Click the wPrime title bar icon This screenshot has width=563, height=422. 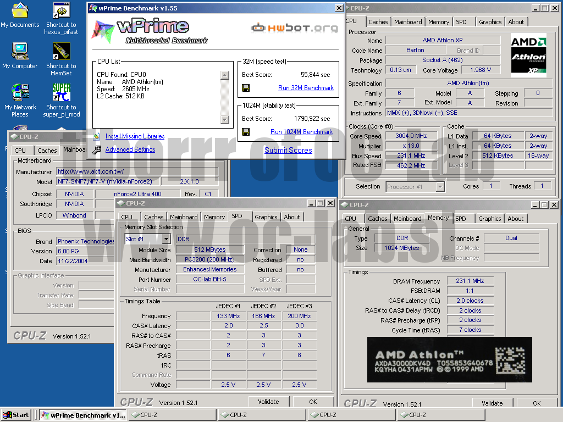[93, 8]
